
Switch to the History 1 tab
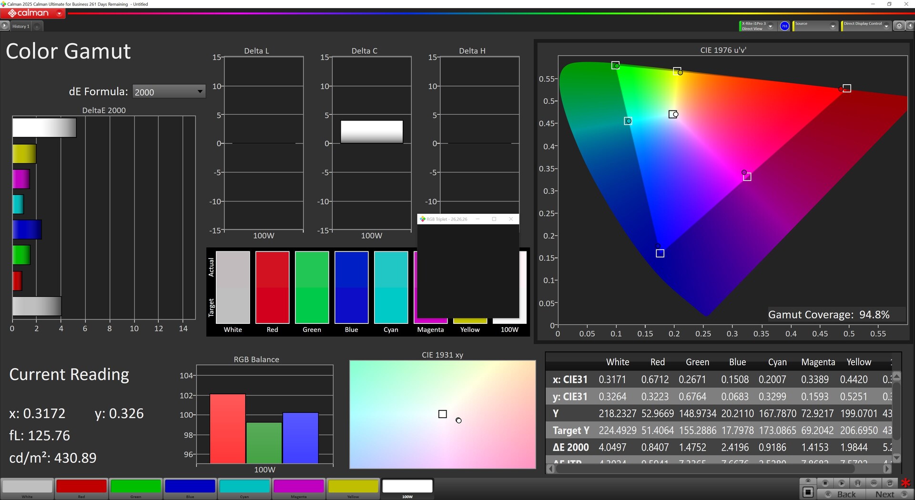(x=21, y=27)
